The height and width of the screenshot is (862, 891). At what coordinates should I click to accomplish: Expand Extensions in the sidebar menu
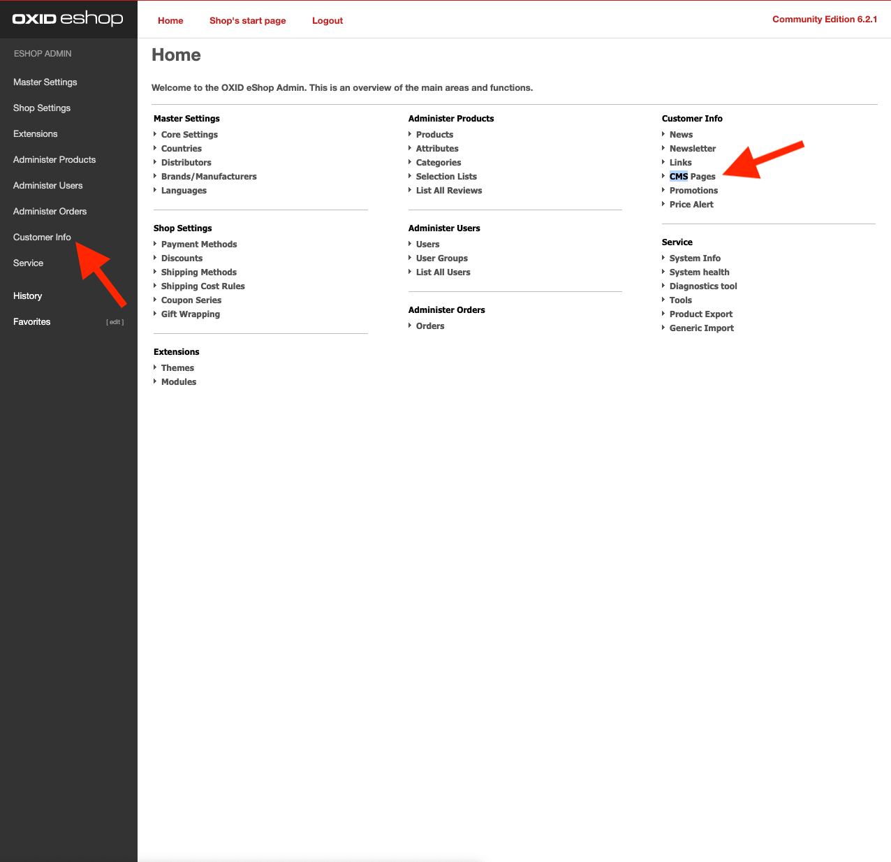[x=36, y=133]
